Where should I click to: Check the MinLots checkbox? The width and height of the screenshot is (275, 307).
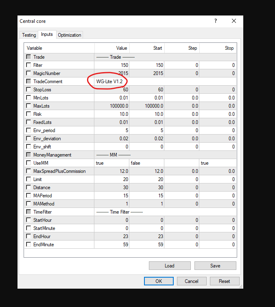[28, 97]
